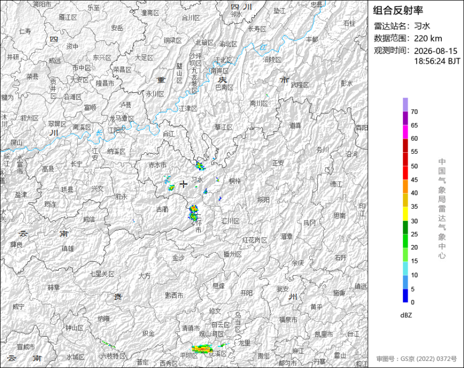Click the radar station name 习水 in panel
Image resolution: width=464 pixels, height=368 pixels.
pos(422,26)
